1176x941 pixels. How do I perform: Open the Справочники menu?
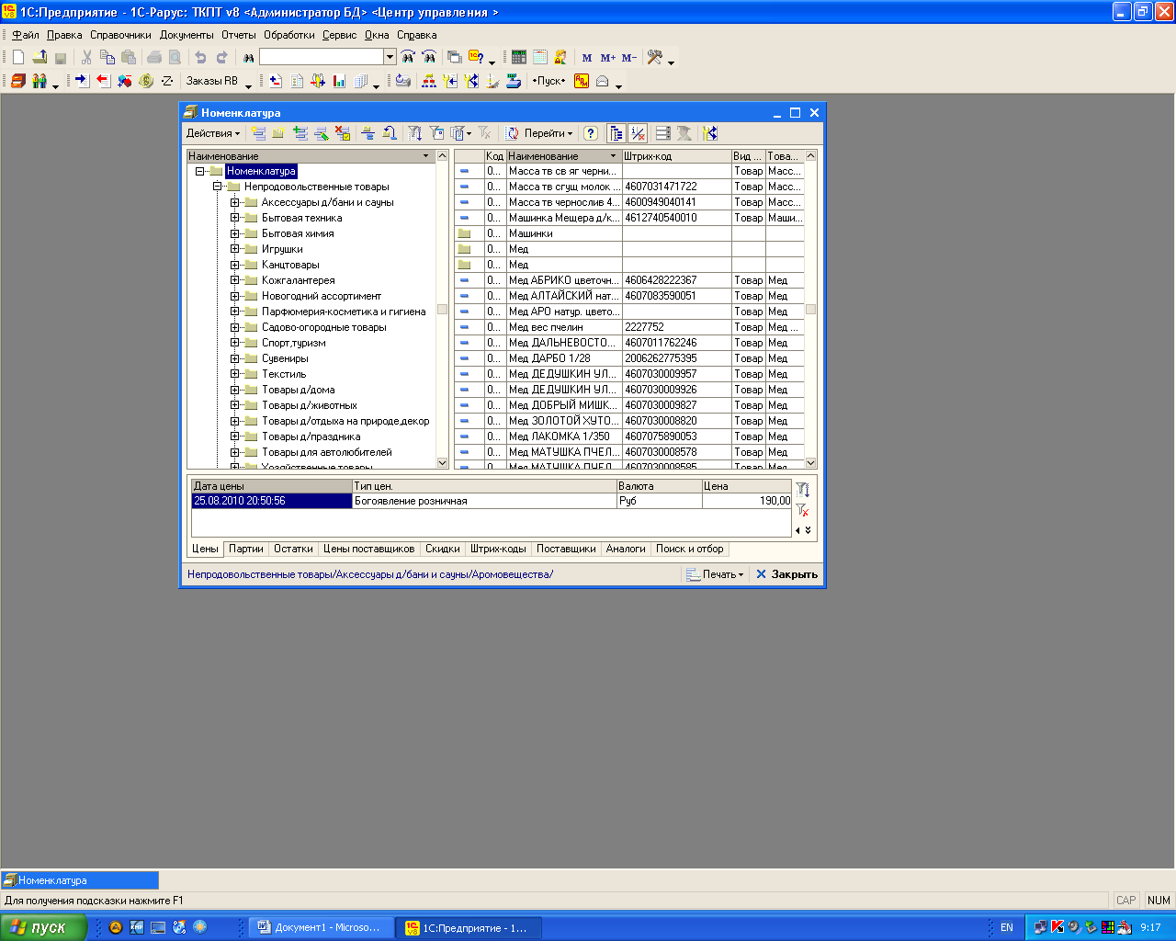coord(120,35)
